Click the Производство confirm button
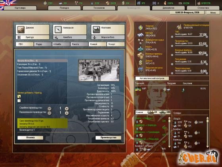 pos(108,138)
